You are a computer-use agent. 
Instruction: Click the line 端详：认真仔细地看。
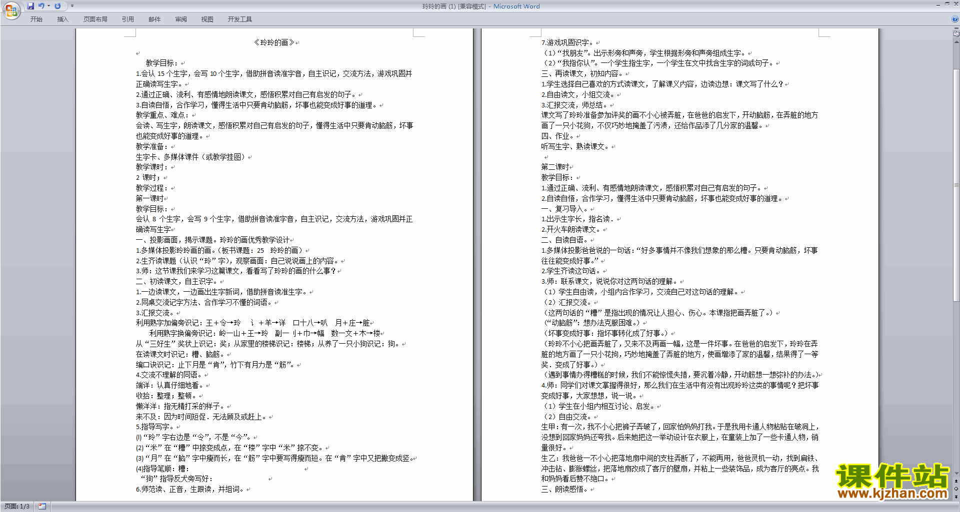click(x=170, y=385)
